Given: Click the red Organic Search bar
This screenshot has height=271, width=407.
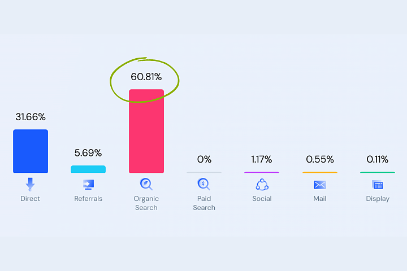Looking at the screenshot, I should coord(146,131).
